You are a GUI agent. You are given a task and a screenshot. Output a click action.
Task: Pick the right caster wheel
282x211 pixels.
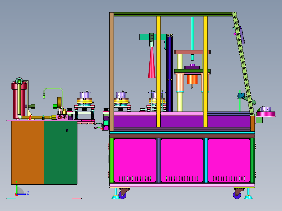coord(237,195)
